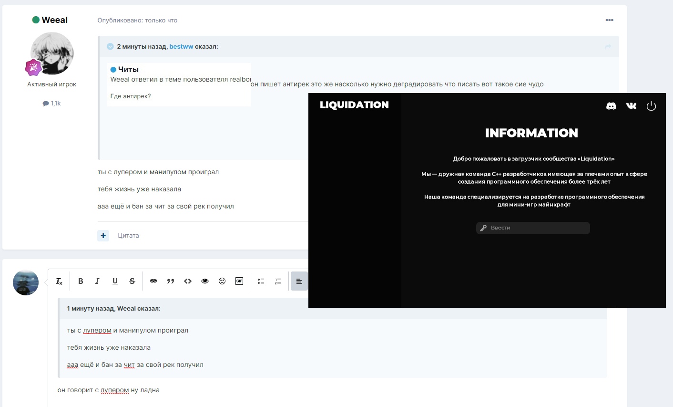This screenshot has height=407, width=673.
Task: Toggle bold formatting
Action: [81, 281]
